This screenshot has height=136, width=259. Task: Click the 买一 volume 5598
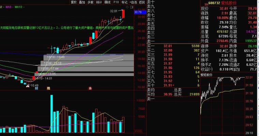tap(195, 46)
